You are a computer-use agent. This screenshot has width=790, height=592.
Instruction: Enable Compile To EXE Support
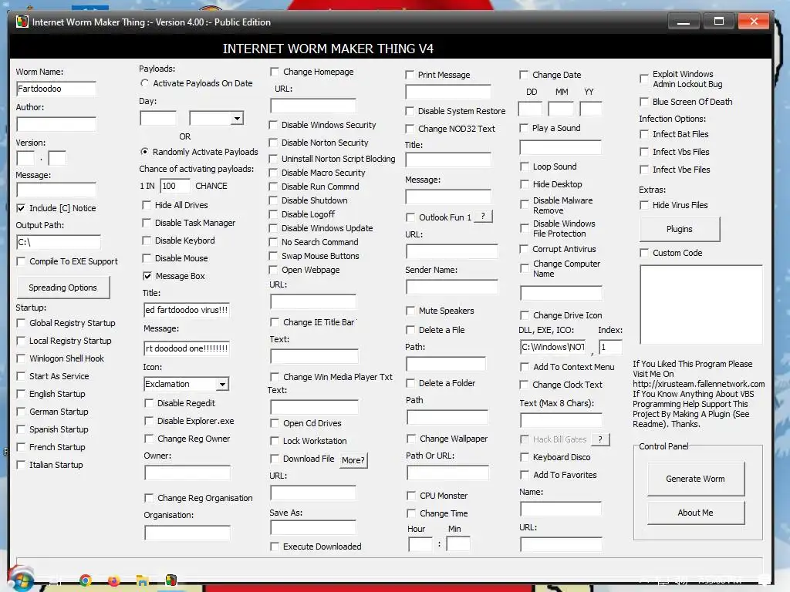coord(21,261)
